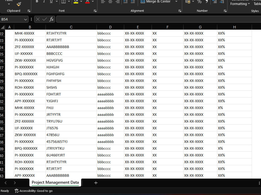
Task: Select cell containing TRYU76U
Action: click(x=71, y=121)
